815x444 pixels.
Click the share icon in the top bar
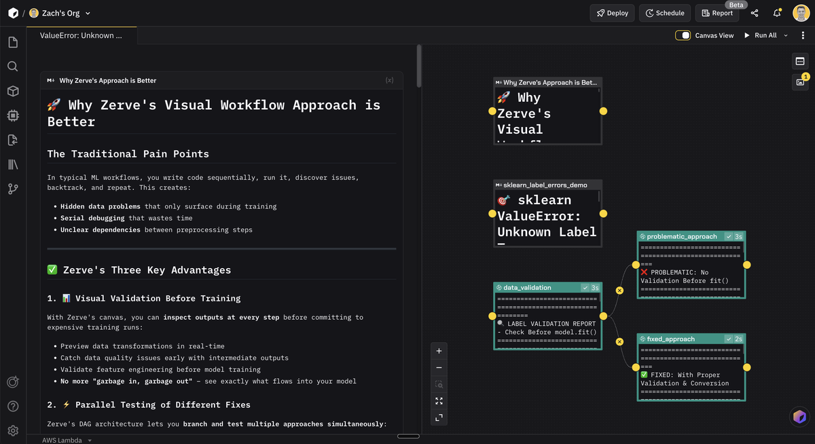(x=755, y=13)
